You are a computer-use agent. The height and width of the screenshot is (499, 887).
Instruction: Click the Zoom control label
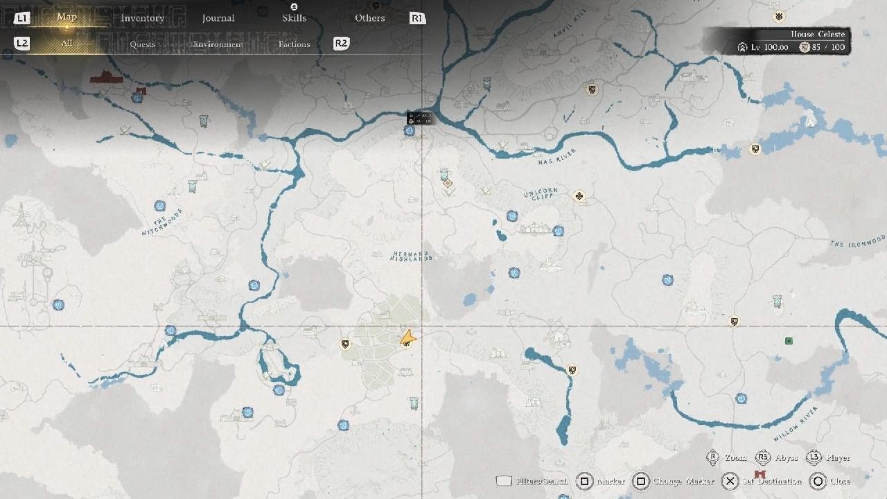736,457
